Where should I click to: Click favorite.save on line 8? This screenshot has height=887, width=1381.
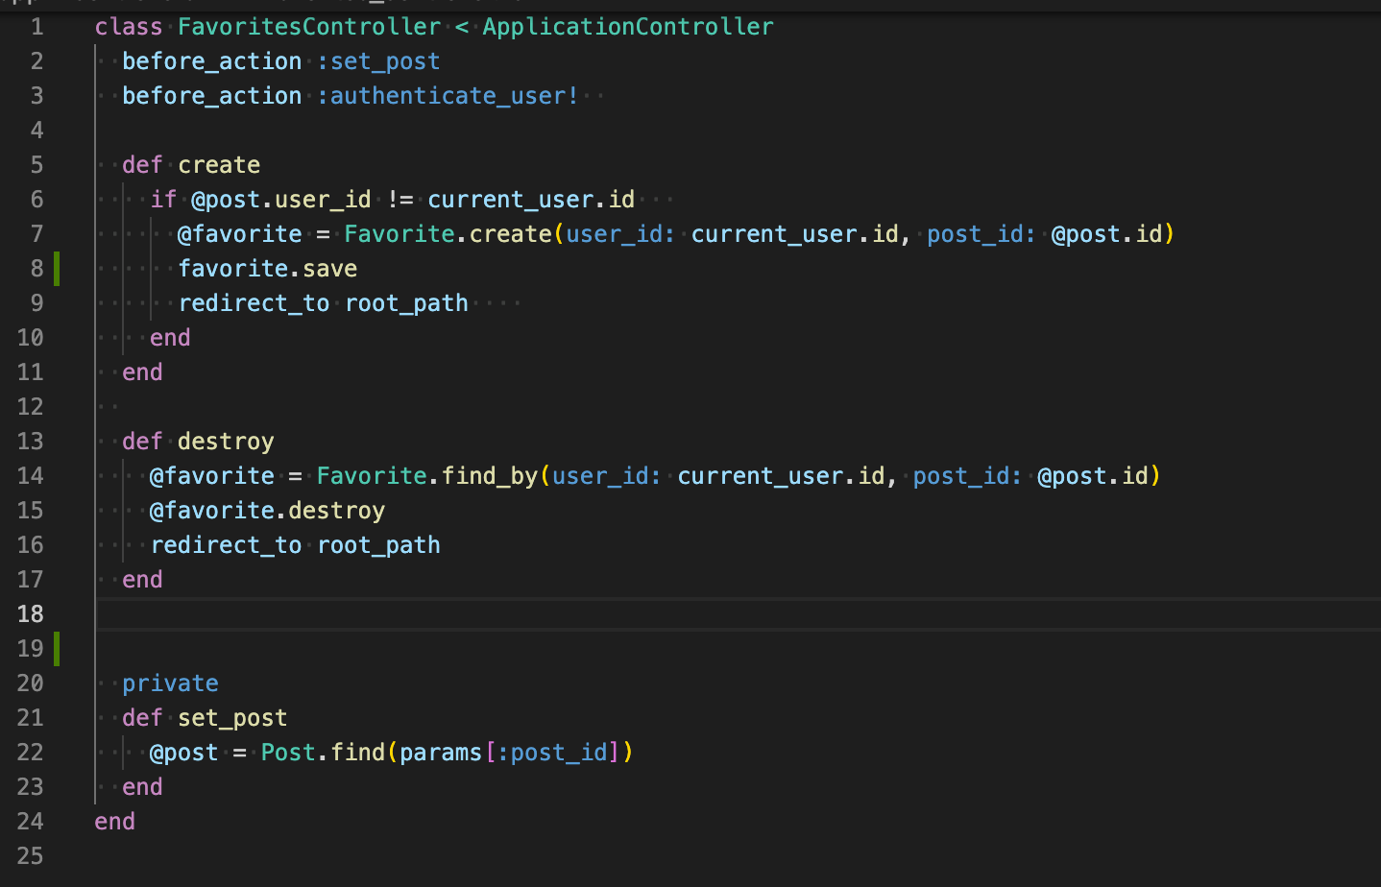(267, 269)
